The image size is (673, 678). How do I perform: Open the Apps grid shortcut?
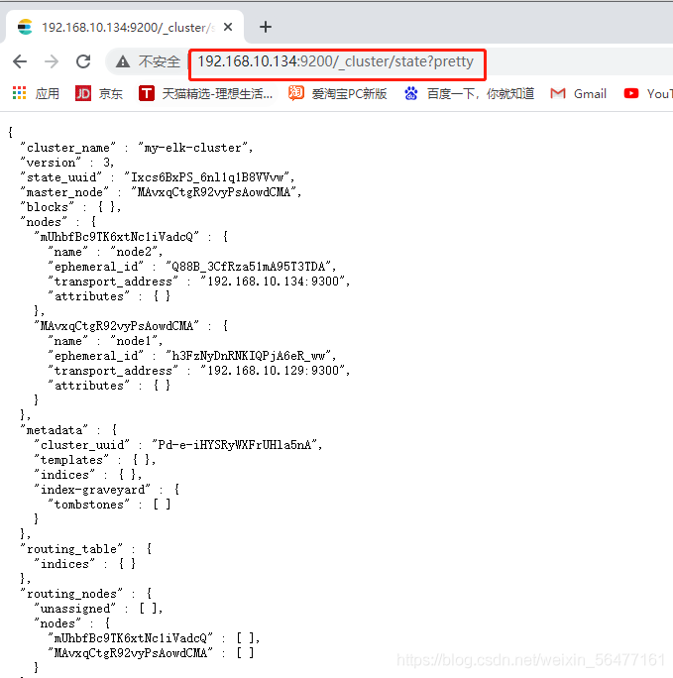coord(19,93)
